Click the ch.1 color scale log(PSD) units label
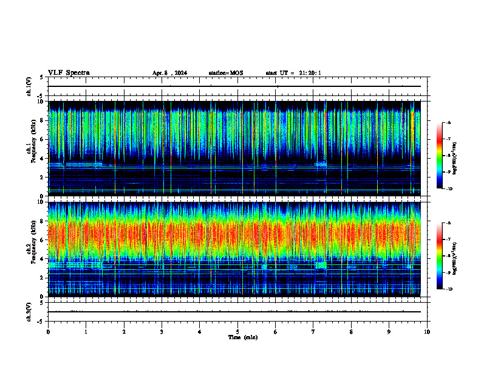Image resolution: width=481 pixels, height=372 pixels. [455, 159]
